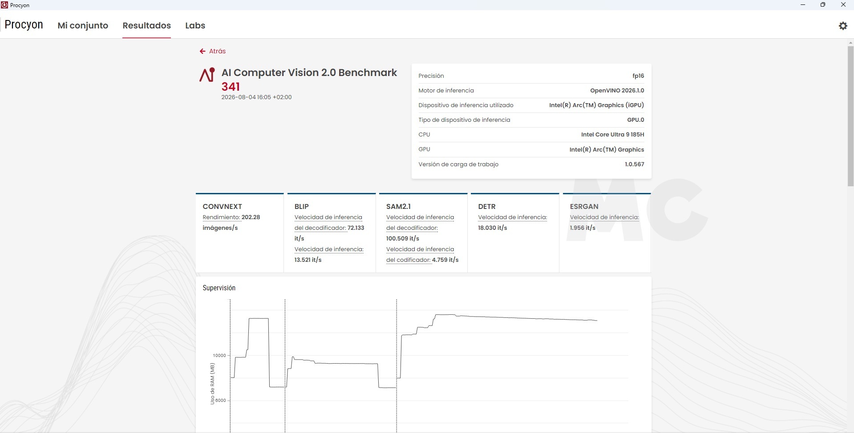
Task: Click the DETR card heading
Action: 487,207
